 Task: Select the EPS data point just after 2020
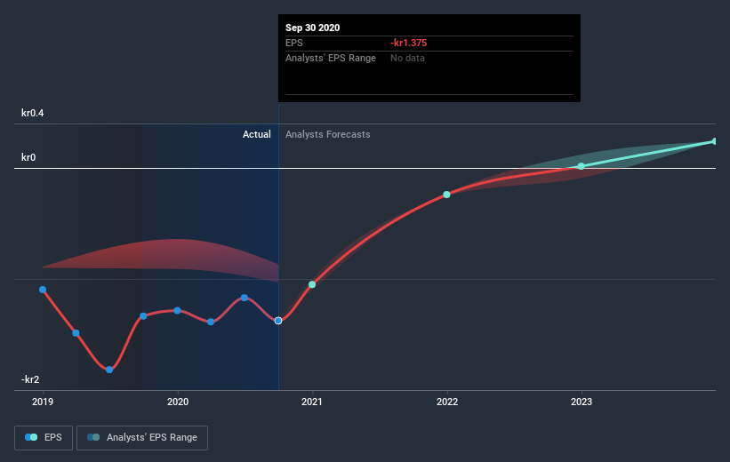(211, 322)
